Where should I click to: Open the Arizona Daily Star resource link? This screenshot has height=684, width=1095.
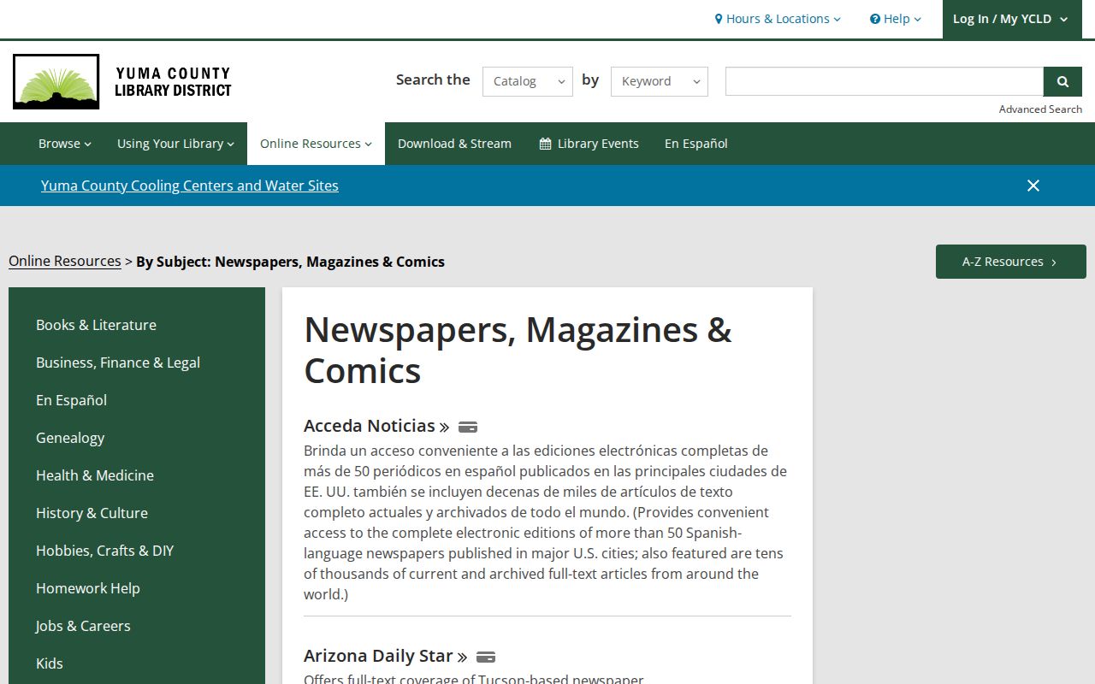(386, 656)
